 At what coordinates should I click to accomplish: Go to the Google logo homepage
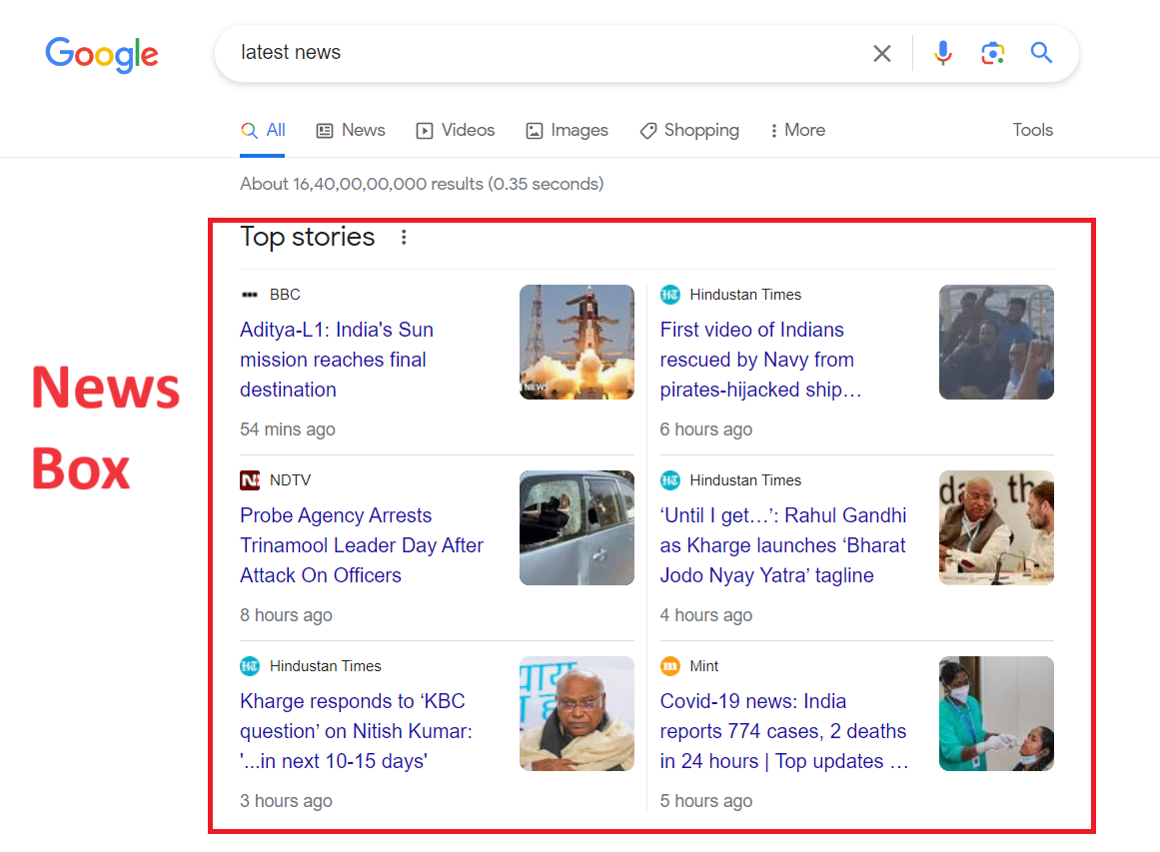[x=102, y=54]
